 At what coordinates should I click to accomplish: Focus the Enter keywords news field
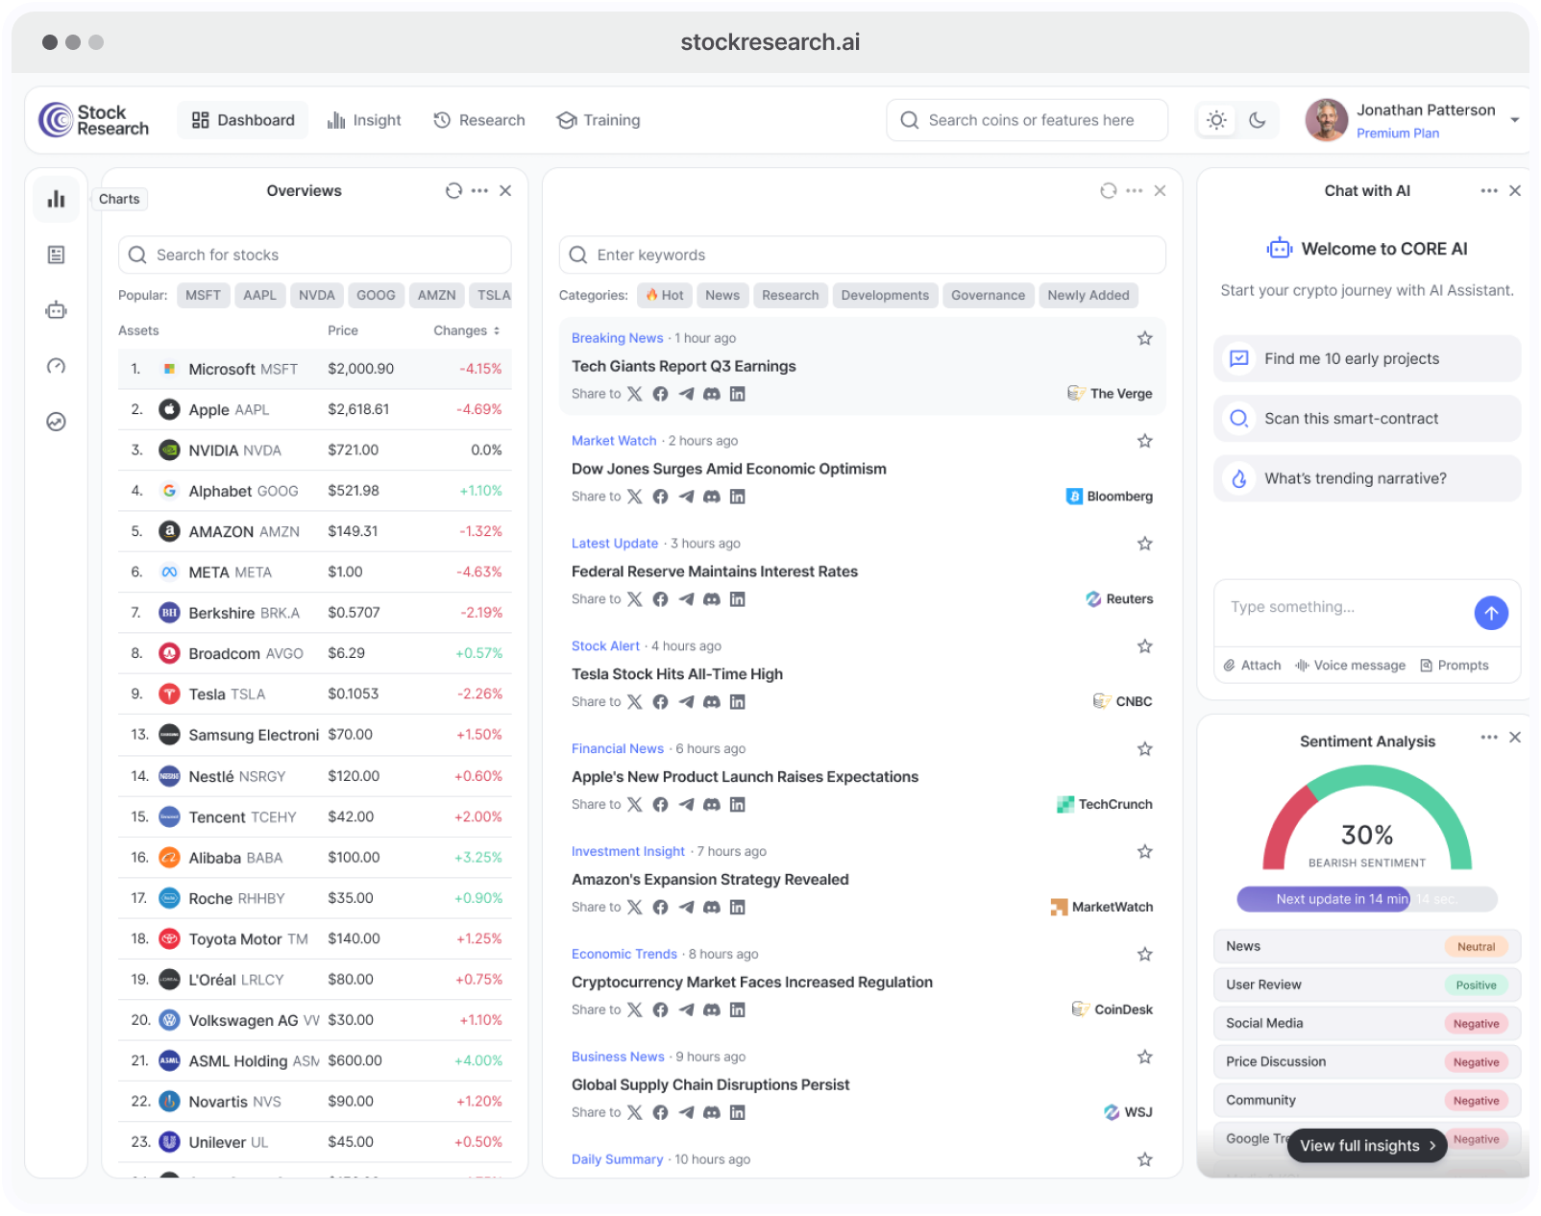(862, 255)
